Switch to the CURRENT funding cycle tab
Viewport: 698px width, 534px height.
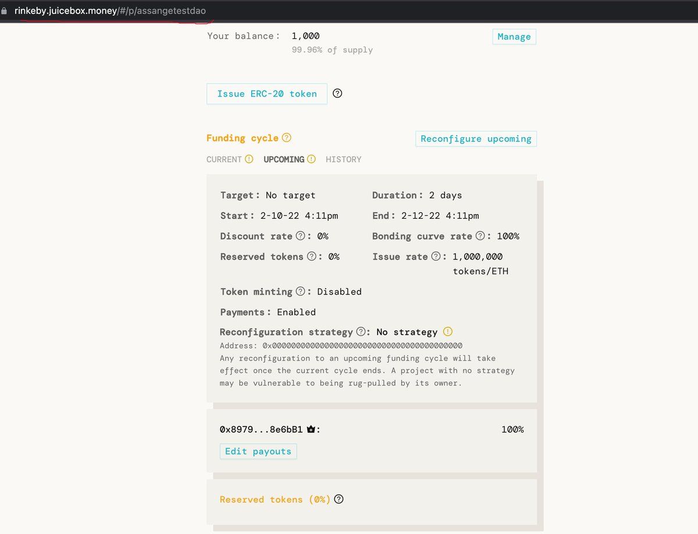[x=224, y=159]
